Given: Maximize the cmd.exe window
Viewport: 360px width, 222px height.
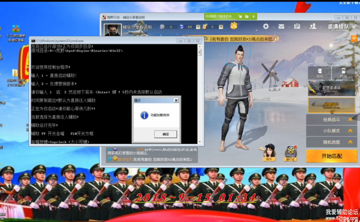Looking at the screenshot, I should [x=189, y=41].
